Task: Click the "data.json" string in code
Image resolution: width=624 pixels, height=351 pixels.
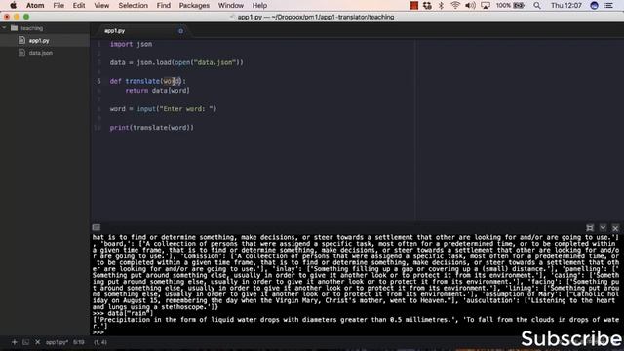Action: coord(214,62)
